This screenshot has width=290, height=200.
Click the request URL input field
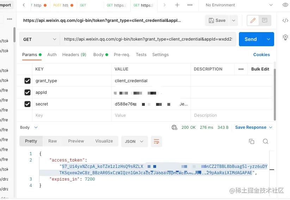(x=148, y=39)
